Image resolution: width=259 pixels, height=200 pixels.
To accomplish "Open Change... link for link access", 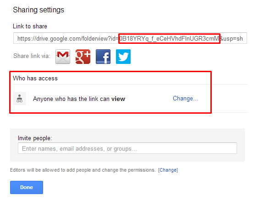I will (186, 99).
